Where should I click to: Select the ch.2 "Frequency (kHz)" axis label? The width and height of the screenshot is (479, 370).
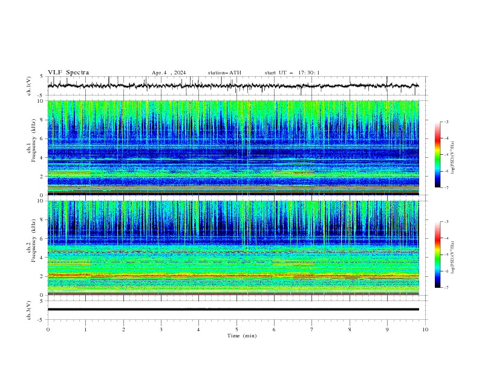point(33,241)
